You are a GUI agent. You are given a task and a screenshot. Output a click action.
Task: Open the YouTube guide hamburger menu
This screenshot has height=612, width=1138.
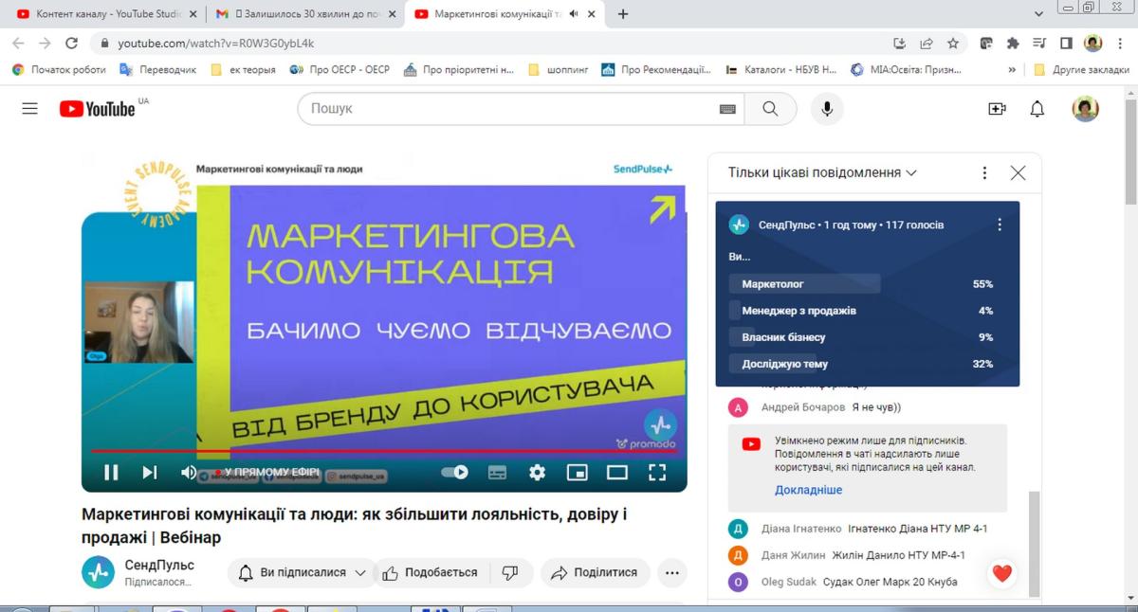30,109
